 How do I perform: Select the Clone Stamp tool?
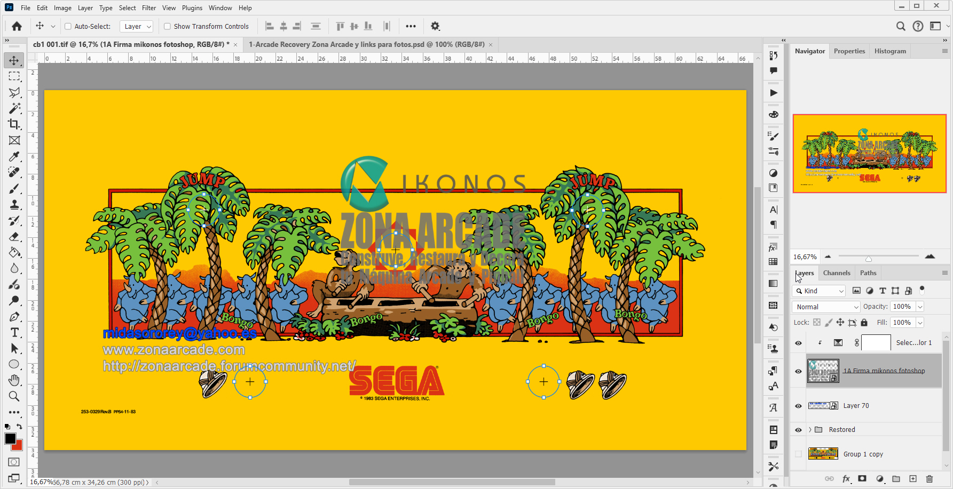(x=14, y=204)
